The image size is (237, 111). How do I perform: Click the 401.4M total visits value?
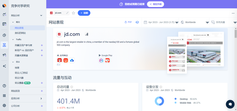tap(68, 101)
